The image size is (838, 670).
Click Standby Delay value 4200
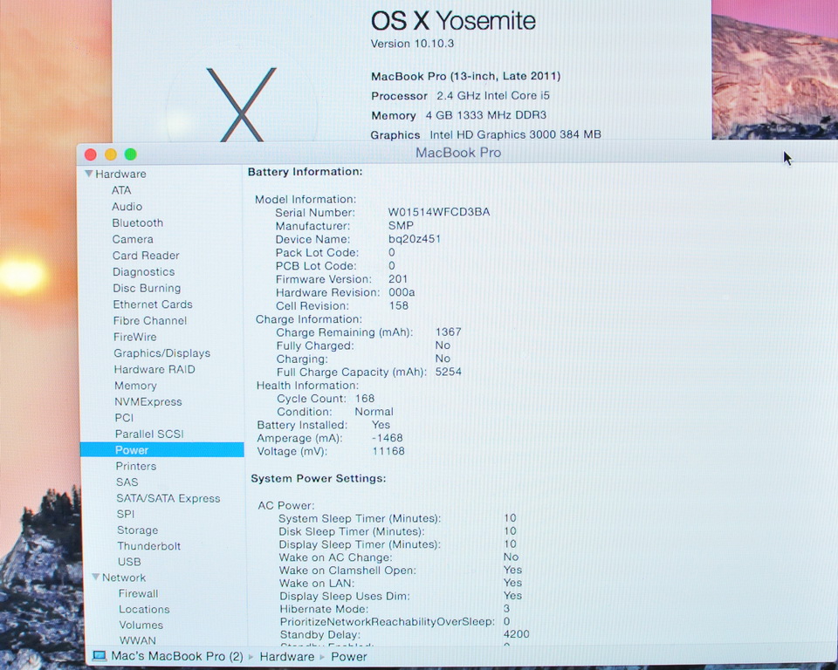click(x=516, y=634)
